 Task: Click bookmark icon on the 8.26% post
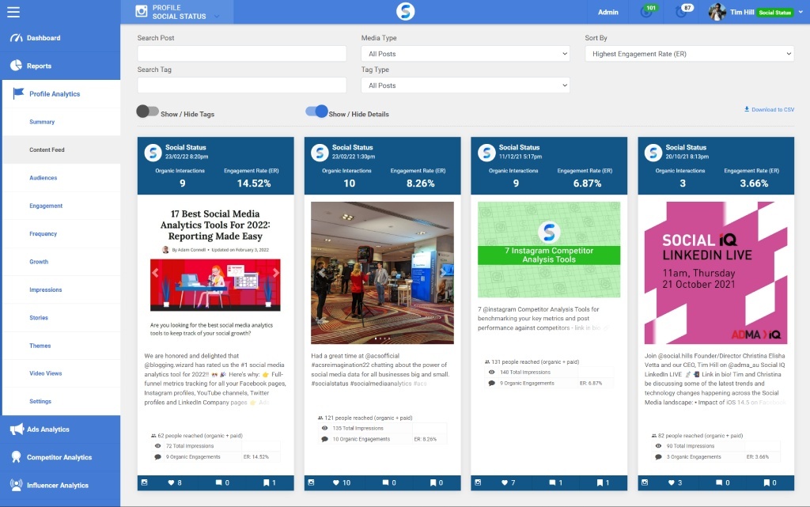[433, 482]
